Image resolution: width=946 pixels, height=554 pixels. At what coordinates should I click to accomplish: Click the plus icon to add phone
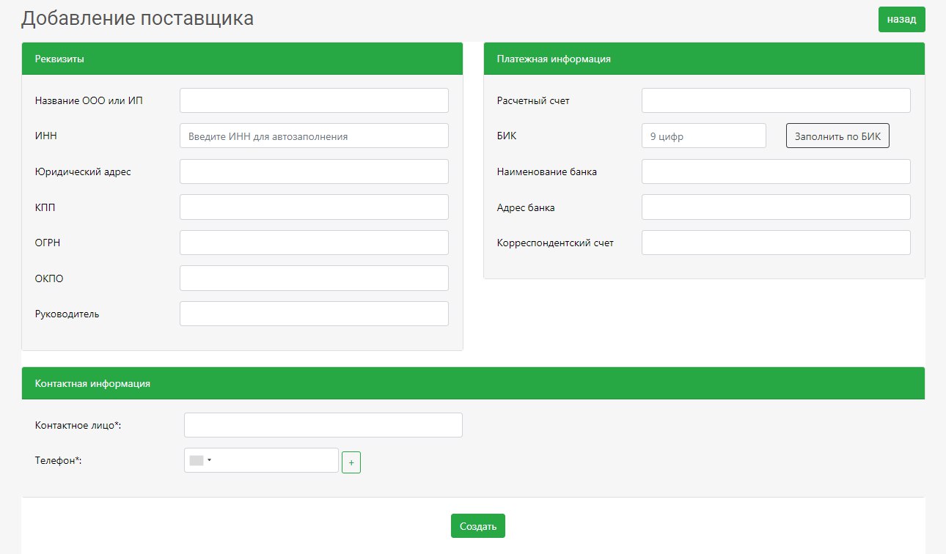(351, 463)
